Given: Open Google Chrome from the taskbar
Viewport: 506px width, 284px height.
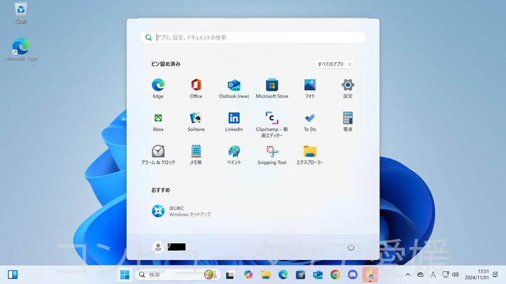Looking at the screenshot, I should click(335, 275).
